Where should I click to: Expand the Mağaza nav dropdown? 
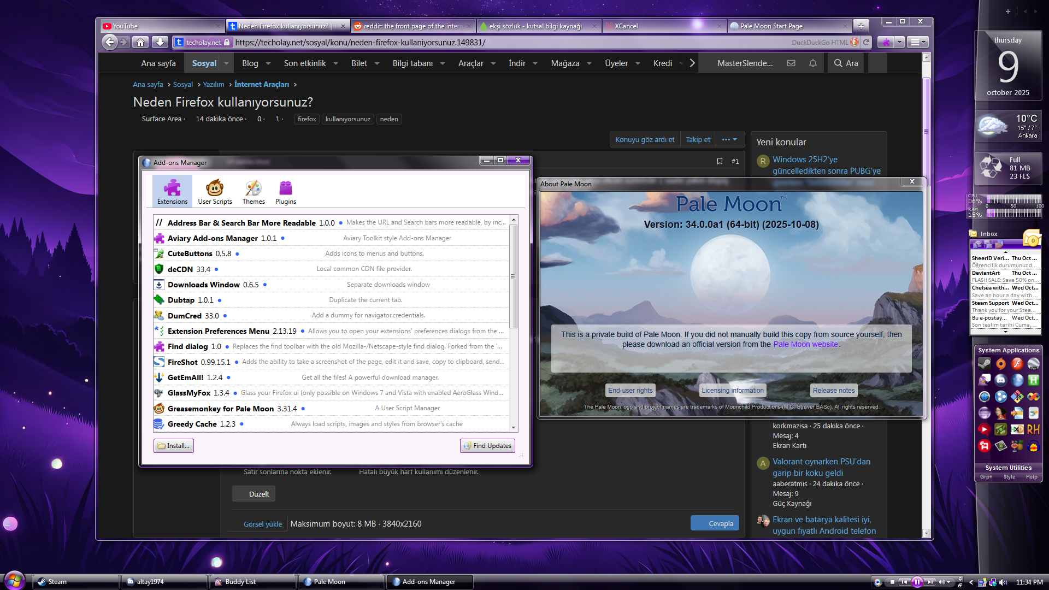click(x=590, y=63)
